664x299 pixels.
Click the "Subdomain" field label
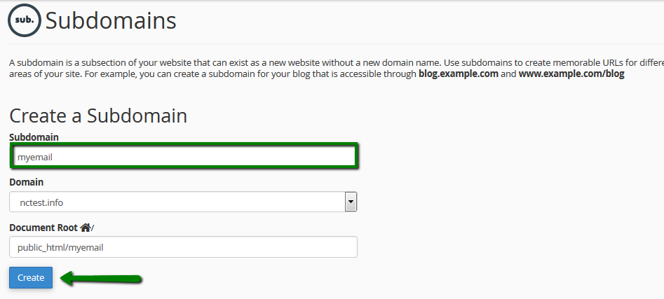pyautogui.click(x=34, y=137)
